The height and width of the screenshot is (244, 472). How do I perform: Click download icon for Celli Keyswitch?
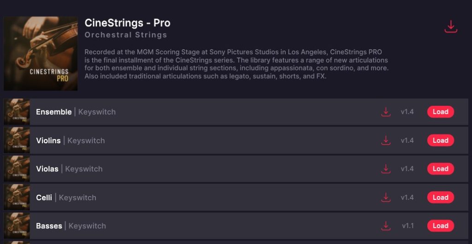click(x=386, y=198)
